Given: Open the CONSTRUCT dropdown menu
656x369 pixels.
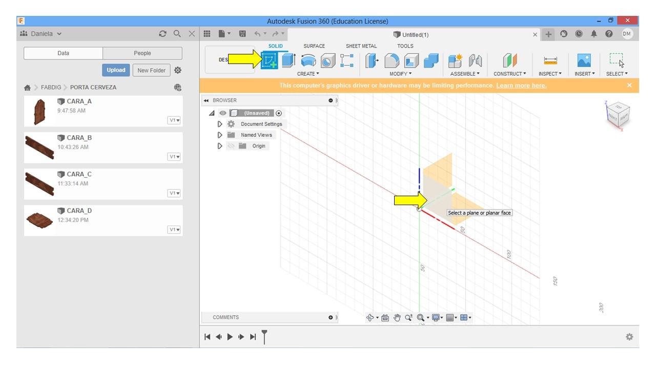Looking at the screenshot, I should [x=509, y=74].
